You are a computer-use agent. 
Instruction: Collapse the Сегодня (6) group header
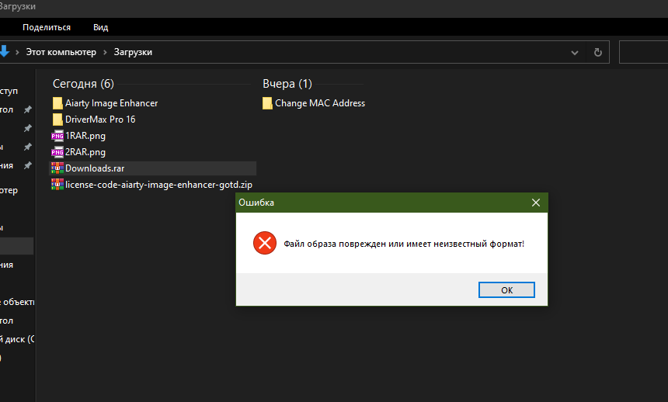coord(83,84)
